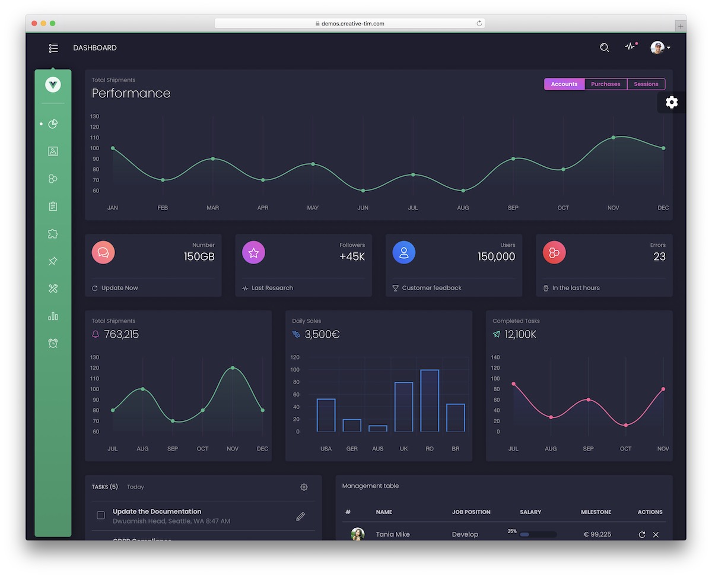Click the € 99,225 salary cell
The width and height of the screenshot is (712, 577).
[597, 535]
